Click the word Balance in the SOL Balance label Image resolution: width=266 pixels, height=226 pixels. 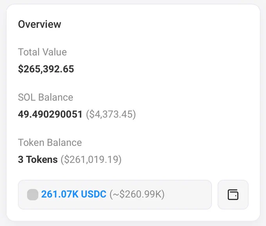pyautogui.click(x=56, y=97)
